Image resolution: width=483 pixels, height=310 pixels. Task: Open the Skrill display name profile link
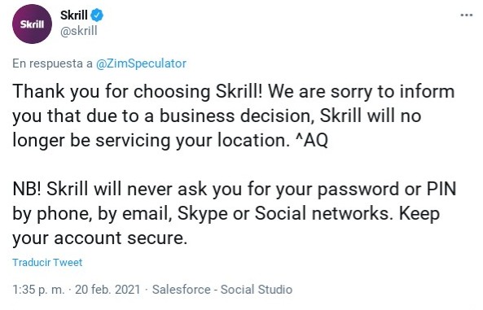(74, 15)
